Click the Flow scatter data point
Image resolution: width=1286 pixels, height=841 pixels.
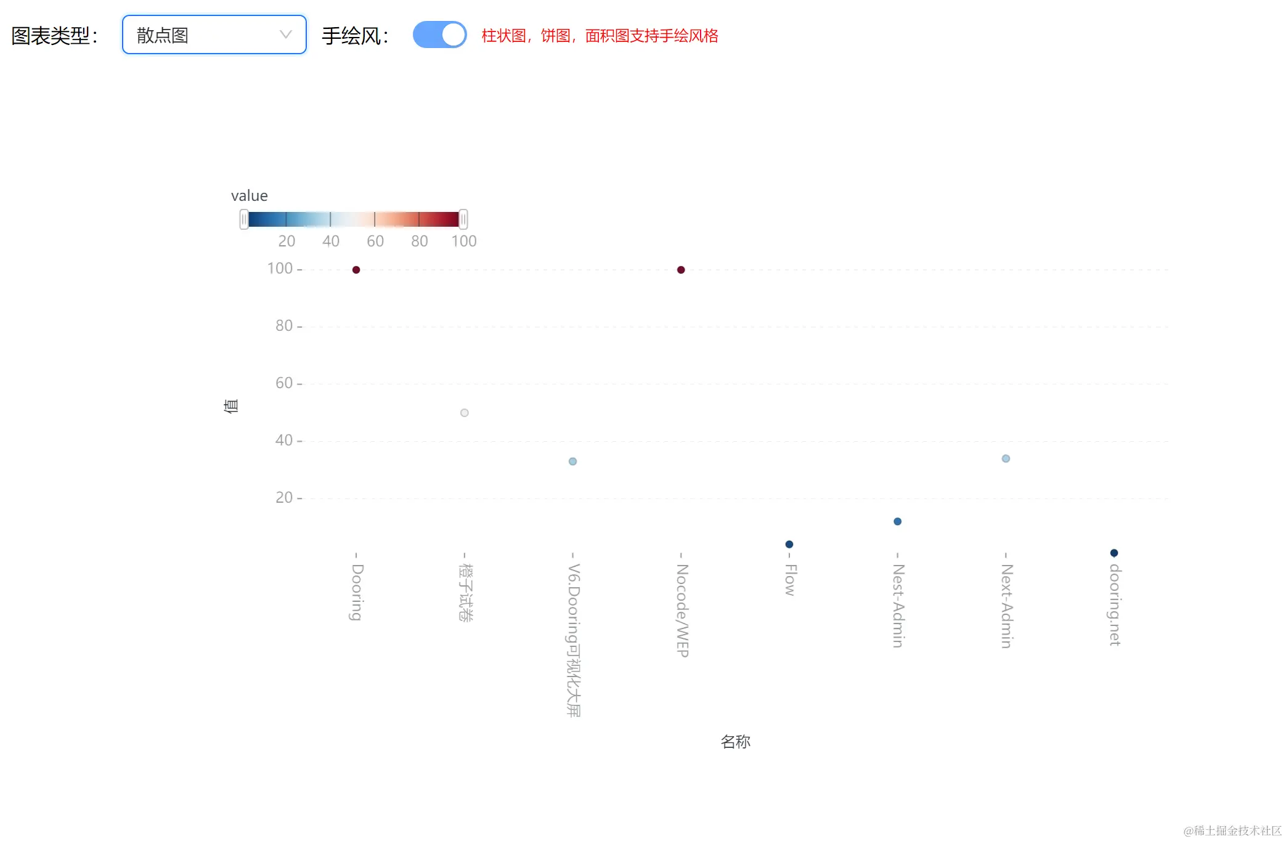point(789,544)
